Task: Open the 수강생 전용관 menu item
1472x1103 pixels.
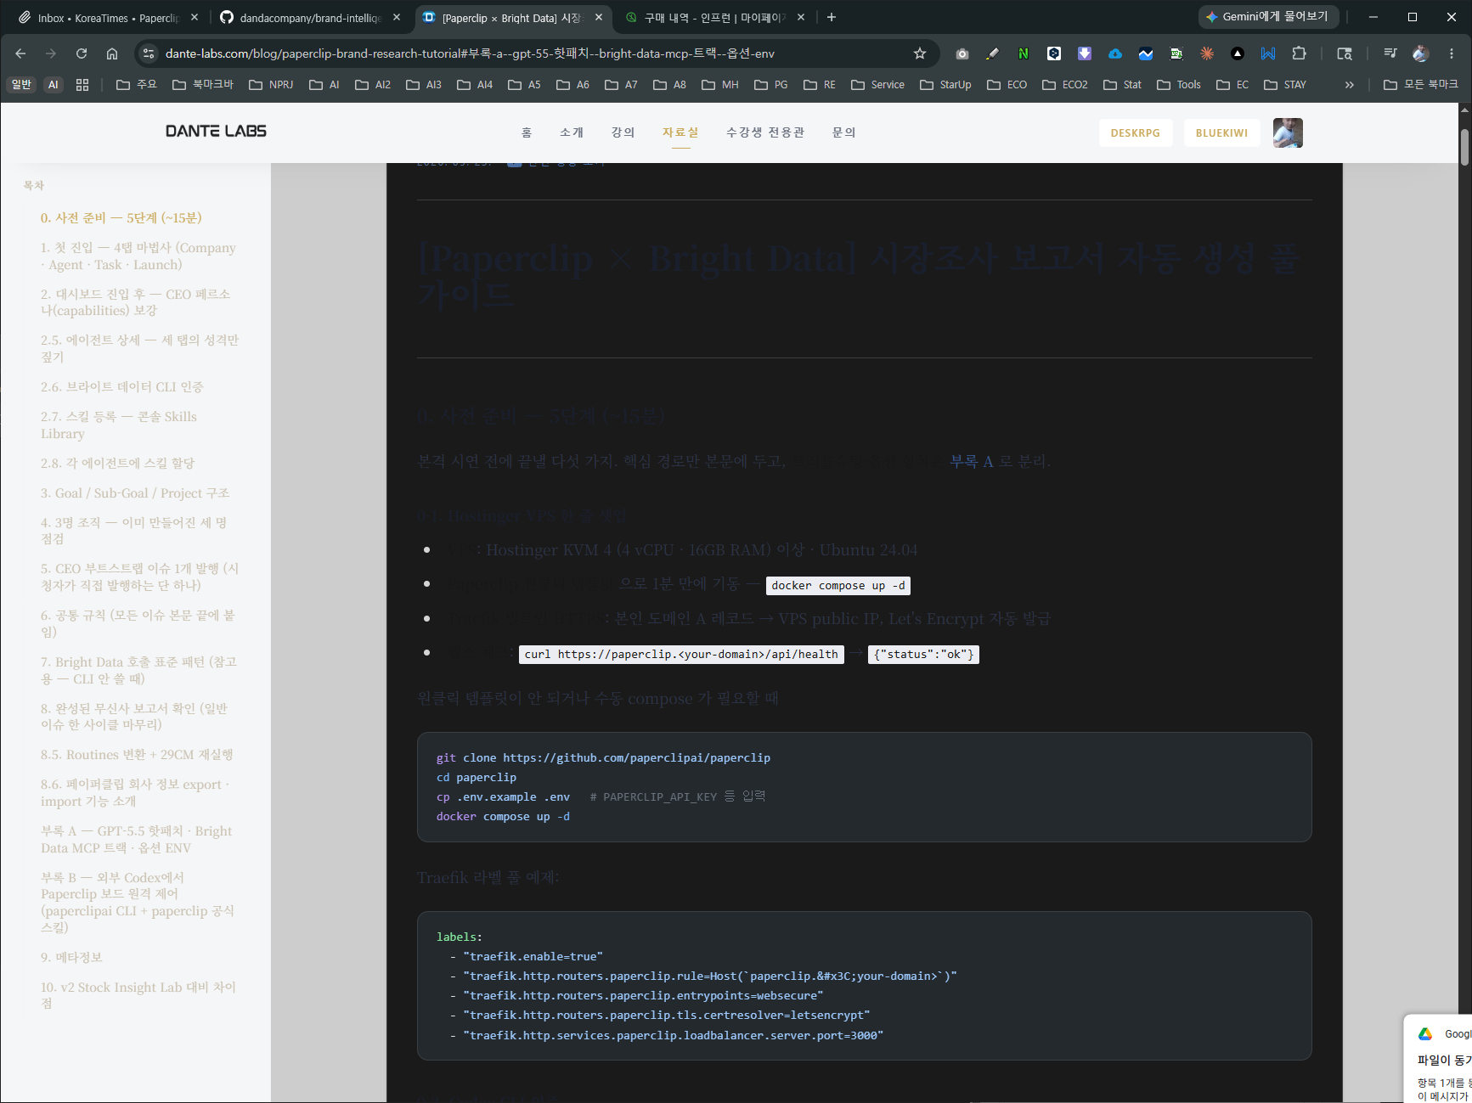Action: (x=765, y=132)
